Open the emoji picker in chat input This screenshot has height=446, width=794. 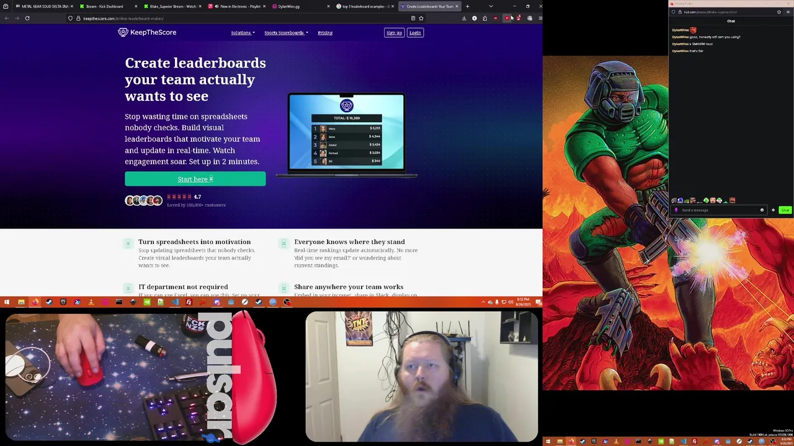pyautogui.click(x=762, y=210)
